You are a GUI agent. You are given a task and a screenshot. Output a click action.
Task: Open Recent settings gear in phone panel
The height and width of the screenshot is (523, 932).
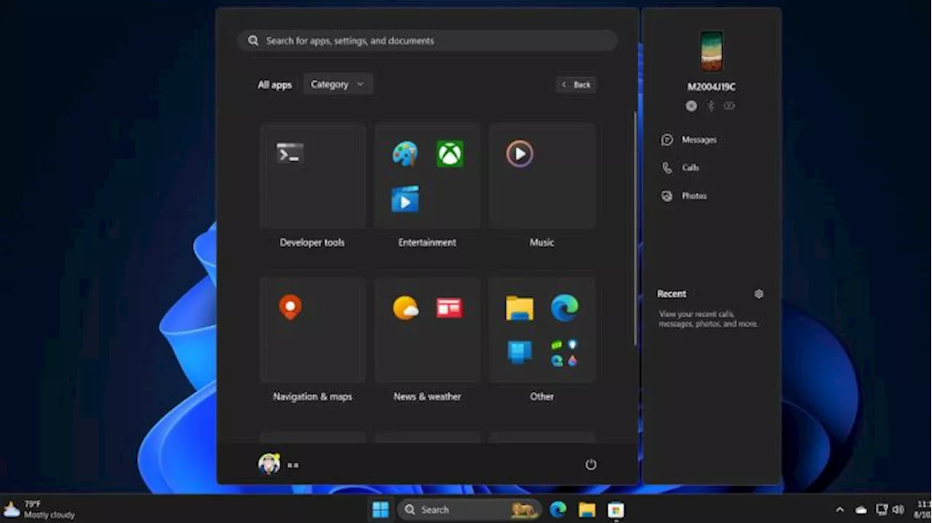759,294
